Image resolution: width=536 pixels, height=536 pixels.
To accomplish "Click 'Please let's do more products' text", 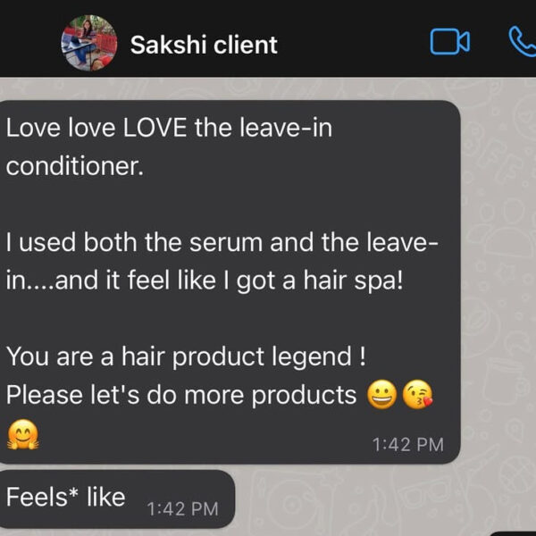I will [181, 395].
